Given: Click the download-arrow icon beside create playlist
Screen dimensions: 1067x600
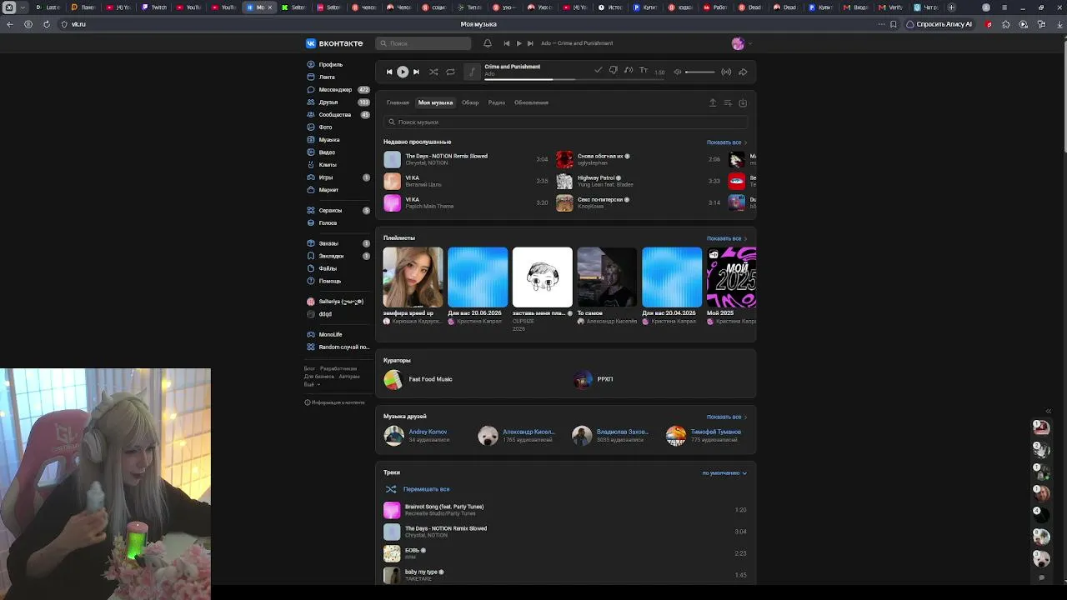Looking at the screenshot, I should pos(743,102).
